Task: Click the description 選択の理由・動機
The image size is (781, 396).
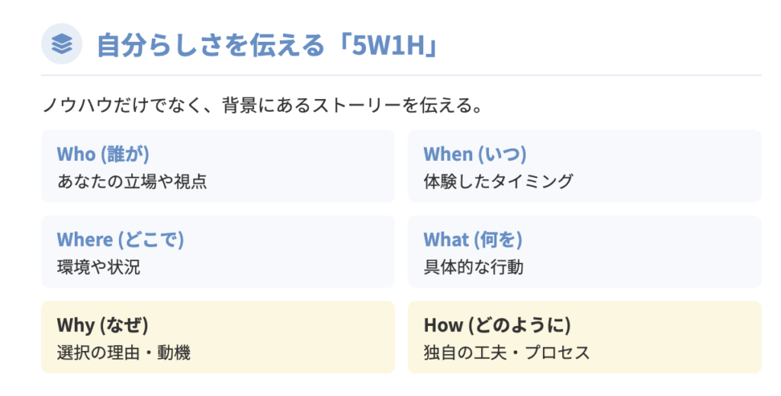Action: tap(124, 353)
